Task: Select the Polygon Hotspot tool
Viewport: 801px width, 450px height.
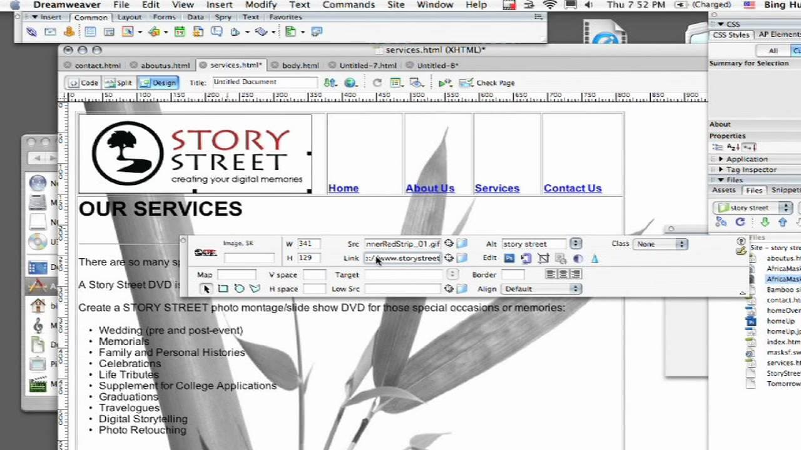Action: [255, 289]
